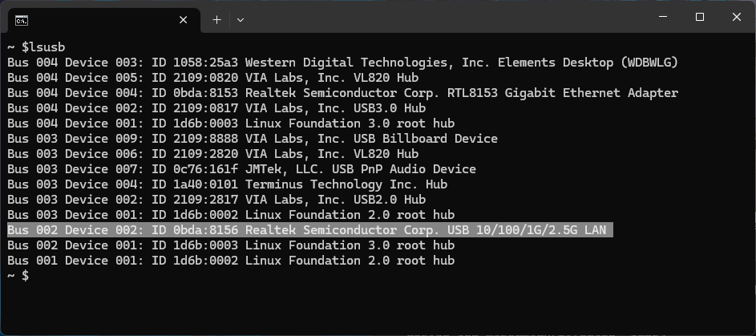Screen dimensions: 756x336
Task: Click the USB Billboard Device line
Action: point(253,139)
